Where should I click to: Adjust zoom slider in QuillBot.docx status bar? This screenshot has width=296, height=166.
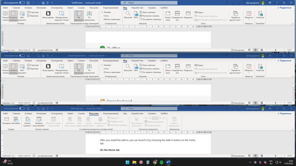275,50
